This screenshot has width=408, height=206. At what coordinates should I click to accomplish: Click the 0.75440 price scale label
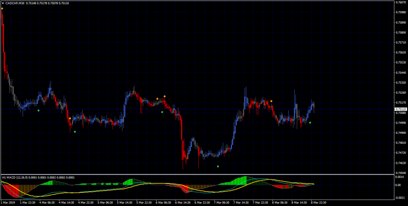coord(401,73)
